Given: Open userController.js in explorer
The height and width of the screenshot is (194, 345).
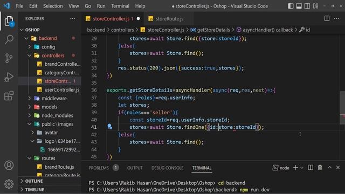Looking at the screenshot, I should point(62,90).
